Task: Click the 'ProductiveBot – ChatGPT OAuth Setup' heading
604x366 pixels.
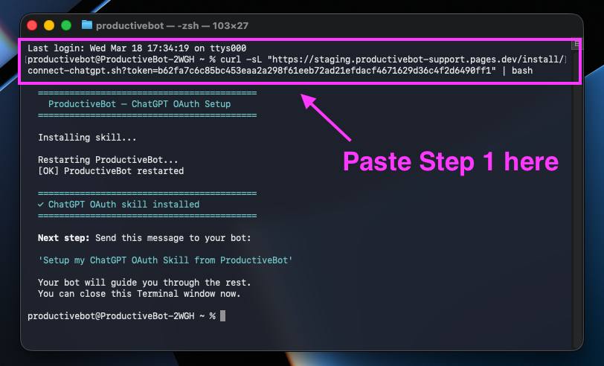Action: 139,104
